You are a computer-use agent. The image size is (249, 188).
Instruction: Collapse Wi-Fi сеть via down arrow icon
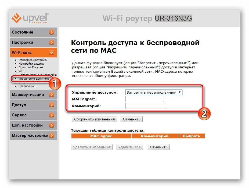[x=52, y=53]
